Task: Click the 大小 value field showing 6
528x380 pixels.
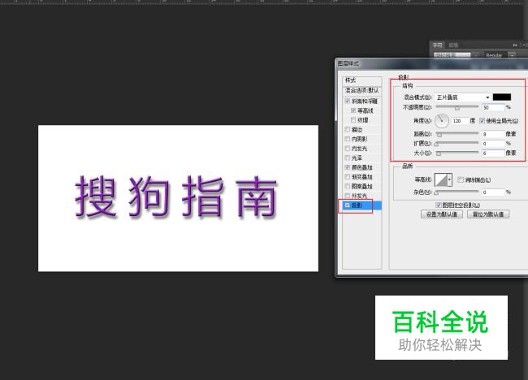Action: click(493, 153)
